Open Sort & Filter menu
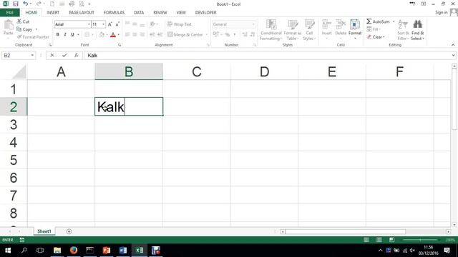 (403, 30)
